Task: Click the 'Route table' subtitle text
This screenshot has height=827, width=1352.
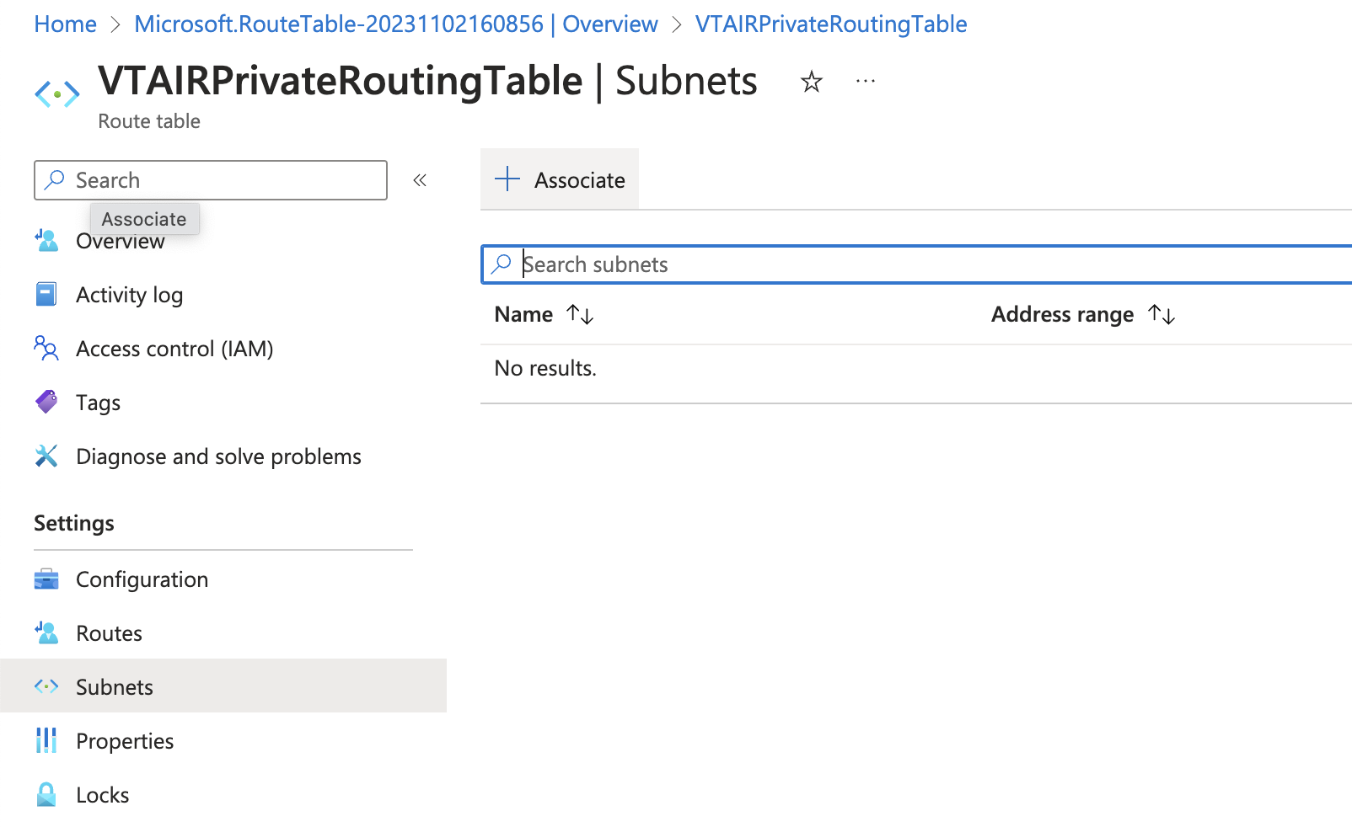Action: click(x=149, y=121)
